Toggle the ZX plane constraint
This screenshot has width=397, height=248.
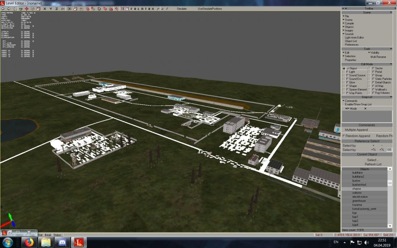click(63, 9)
